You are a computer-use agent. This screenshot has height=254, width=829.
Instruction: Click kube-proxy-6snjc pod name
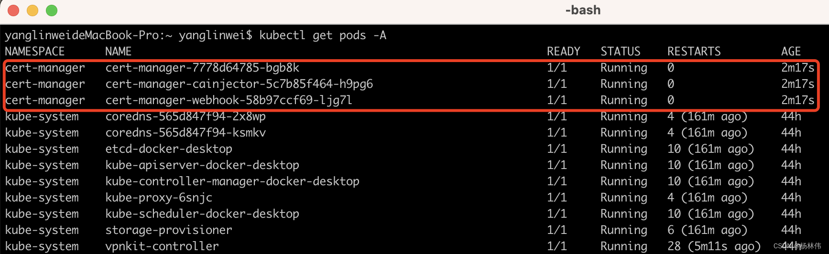pos(159,198)
